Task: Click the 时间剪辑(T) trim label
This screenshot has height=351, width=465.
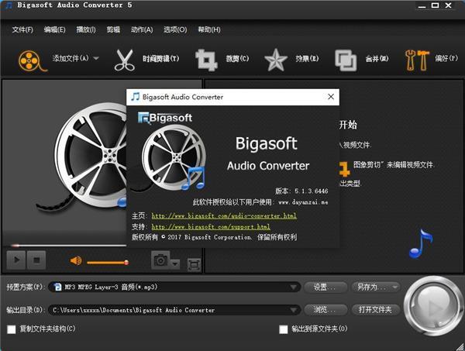Action: [x=160, y=59]
